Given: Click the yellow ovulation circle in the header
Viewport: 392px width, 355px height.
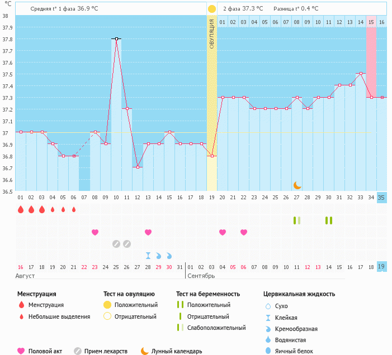Looking at the screenshot, I should (x=212, y=9).
